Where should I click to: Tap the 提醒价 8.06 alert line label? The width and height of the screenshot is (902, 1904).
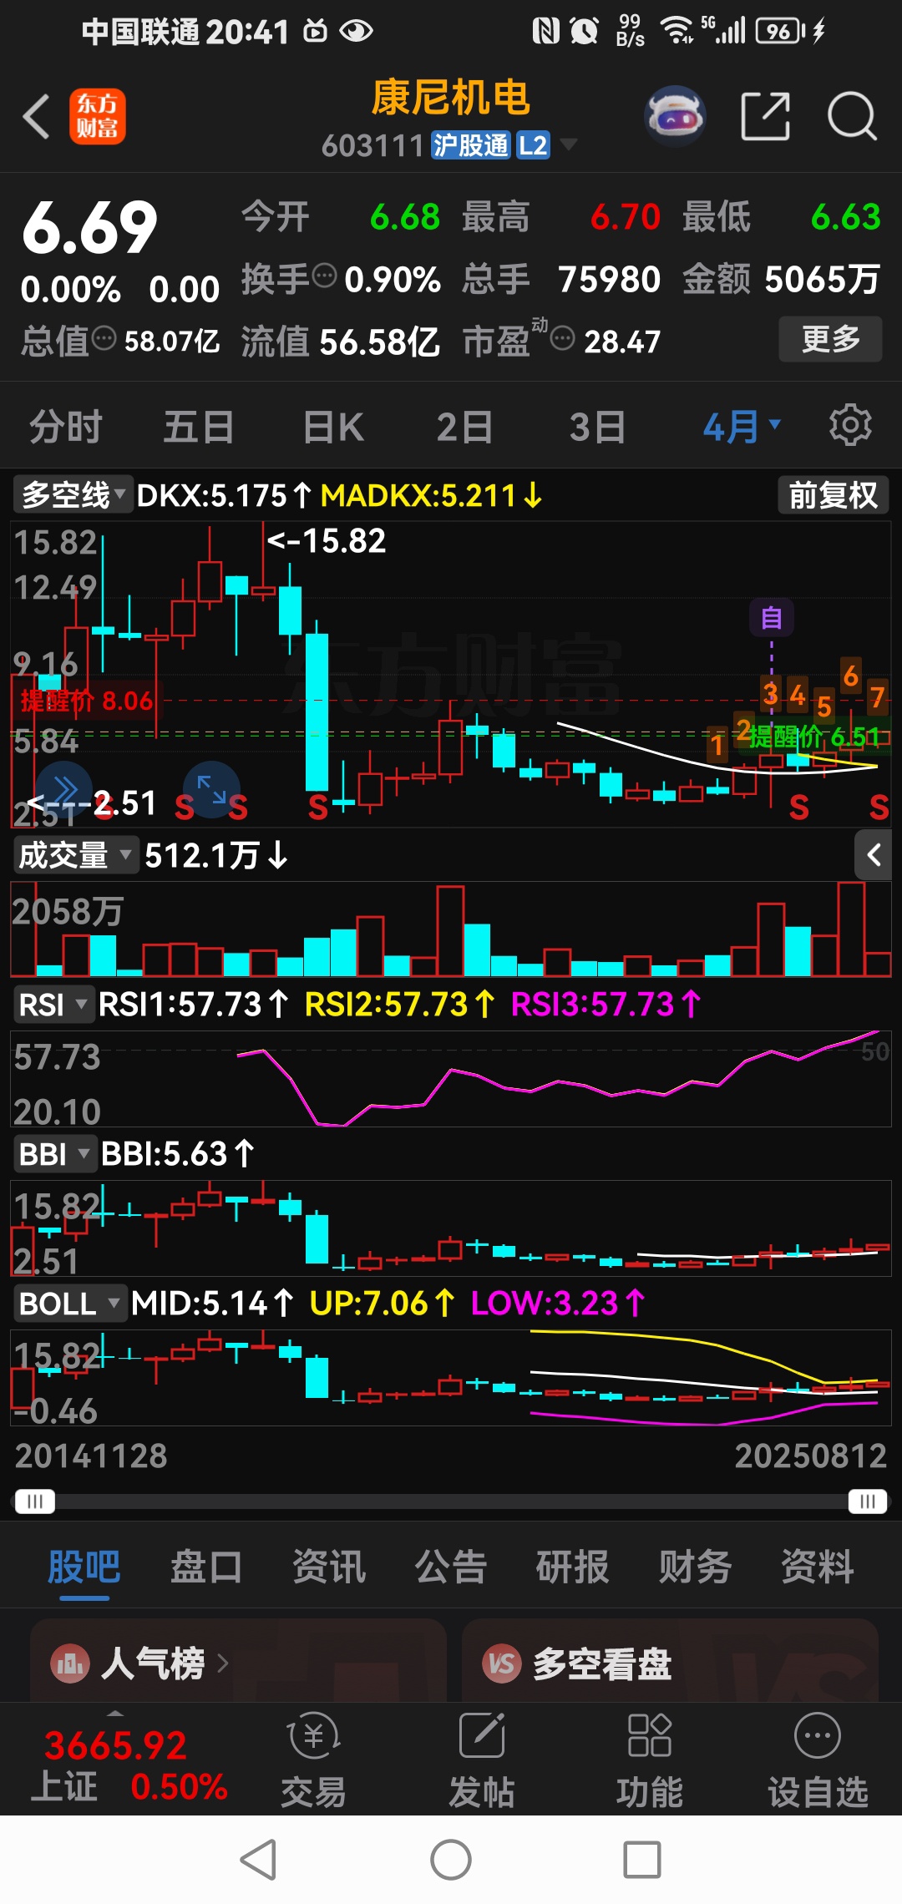[87, 700]
